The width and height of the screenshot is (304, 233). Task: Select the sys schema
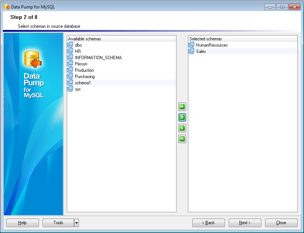[x=77, y=89]
